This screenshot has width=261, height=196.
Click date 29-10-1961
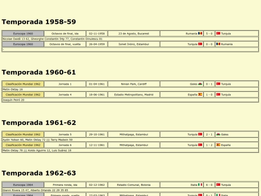click(97, 135)
